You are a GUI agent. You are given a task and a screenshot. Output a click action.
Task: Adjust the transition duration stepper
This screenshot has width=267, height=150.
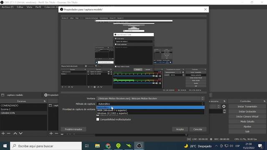224,111
